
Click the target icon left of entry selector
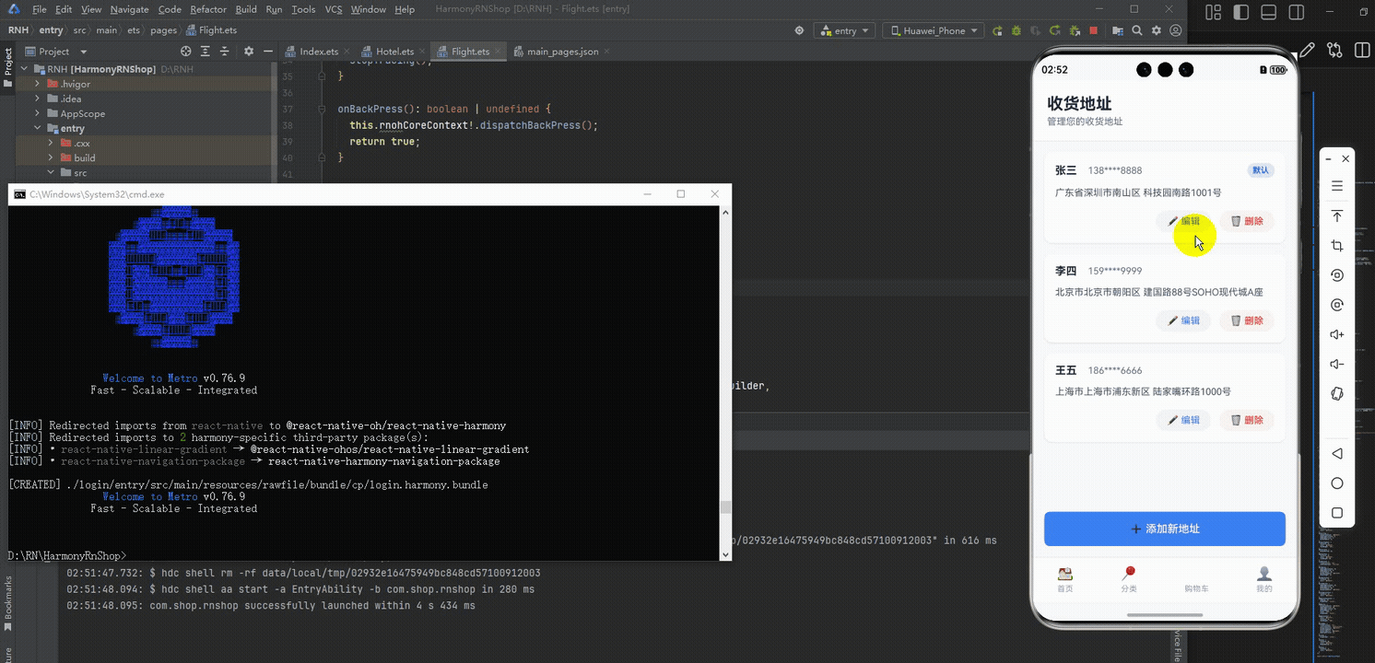click(799, 30)
